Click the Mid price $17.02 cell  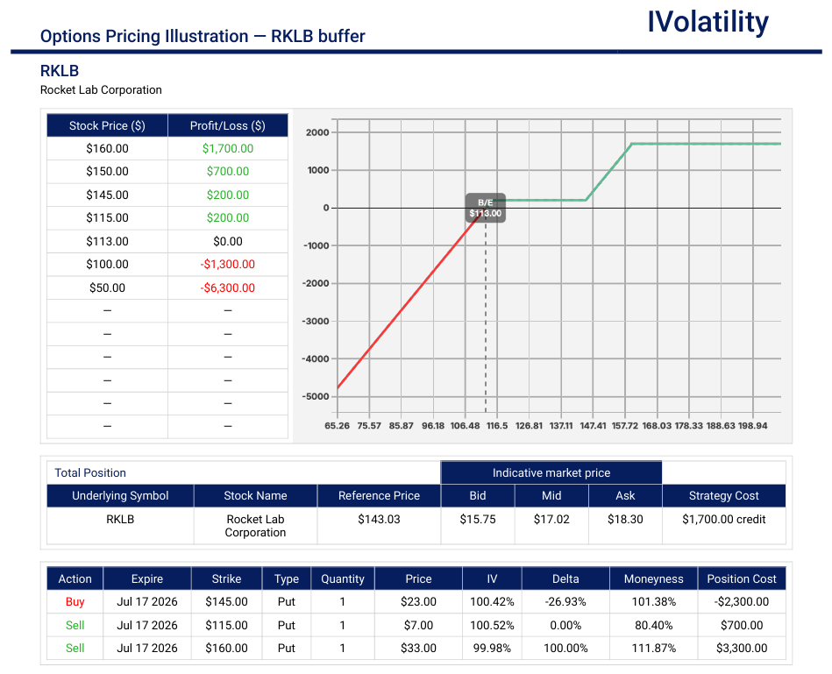click(x=551, y=519)
